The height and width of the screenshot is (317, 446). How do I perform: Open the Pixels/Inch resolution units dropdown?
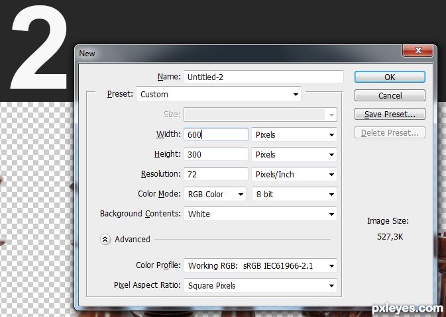294,174
